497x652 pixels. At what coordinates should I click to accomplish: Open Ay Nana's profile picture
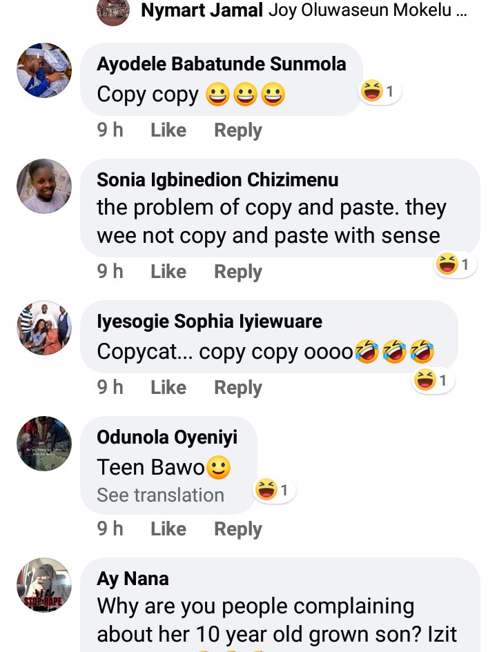pyautogui.click(x=44, y=584)
